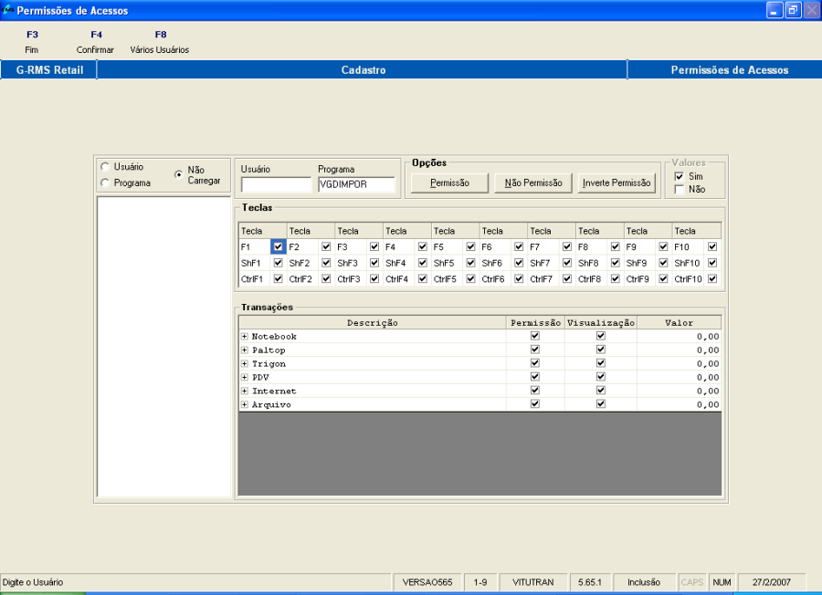The width and height of the screenshot is (822, 595).
Task: Expand the Arquivo transaction tree node
Action: pos(245,405)
